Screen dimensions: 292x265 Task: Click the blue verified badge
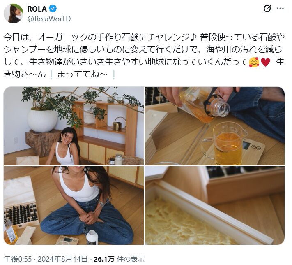[53, 9]
